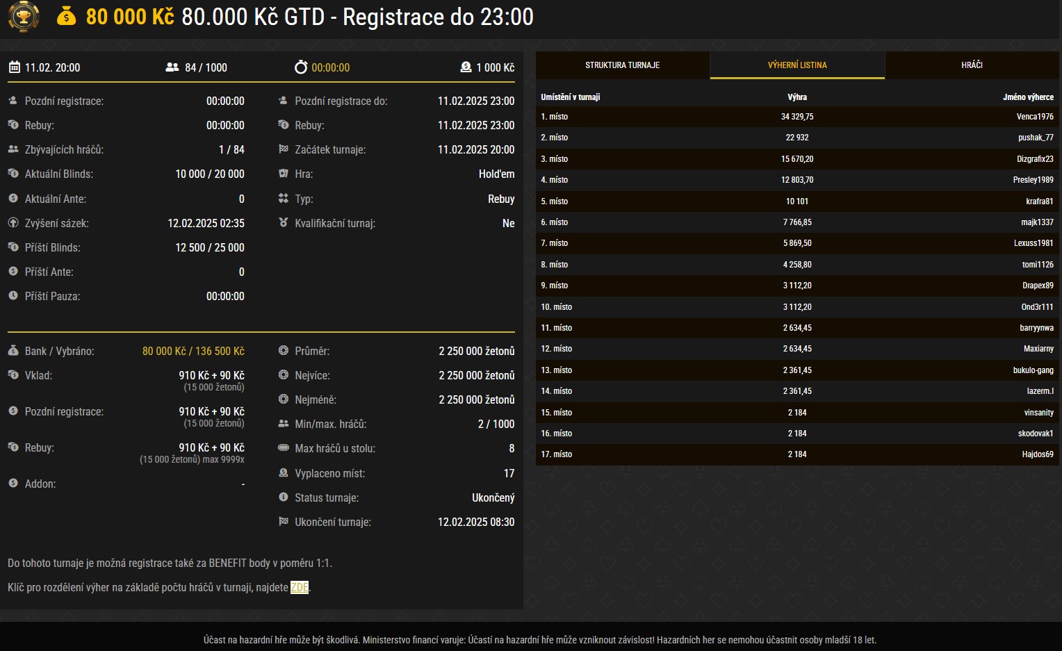Click icon next to Aktuální Blinds

point(13,174)
